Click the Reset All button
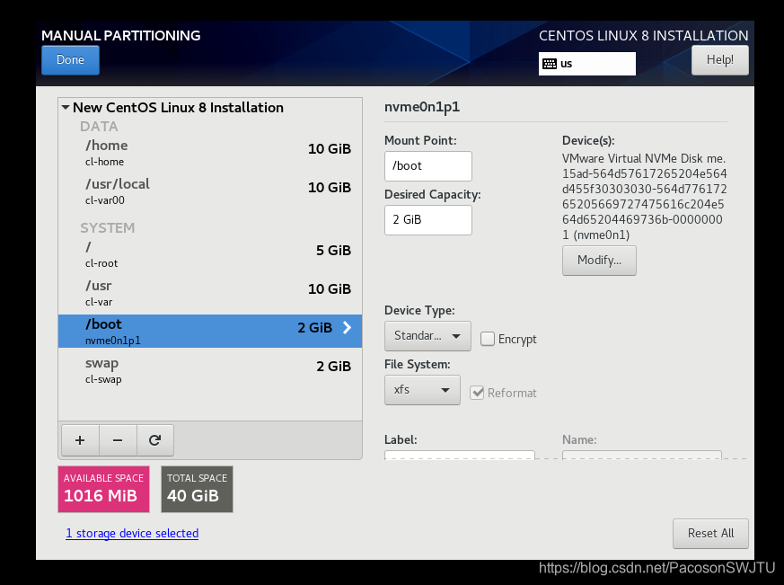 (710, 534)
